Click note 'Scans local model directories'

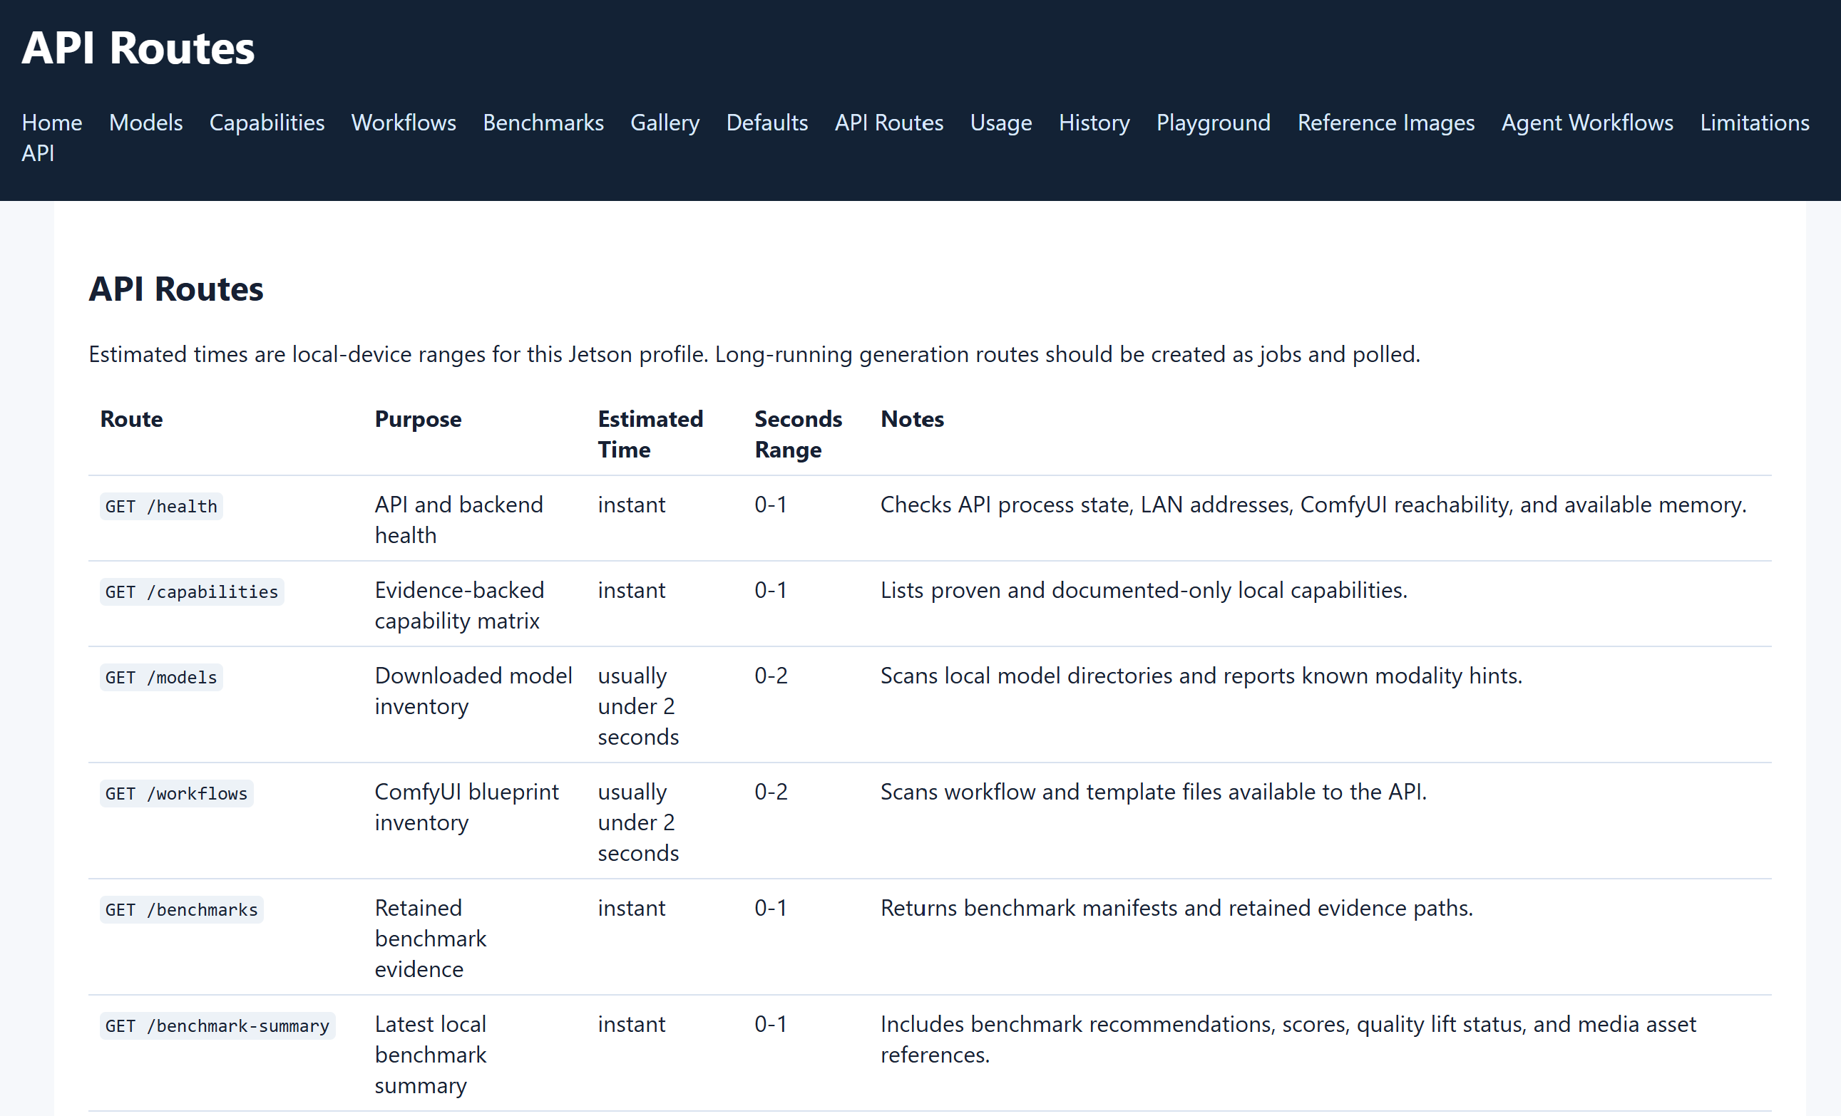coord(1201,676)
